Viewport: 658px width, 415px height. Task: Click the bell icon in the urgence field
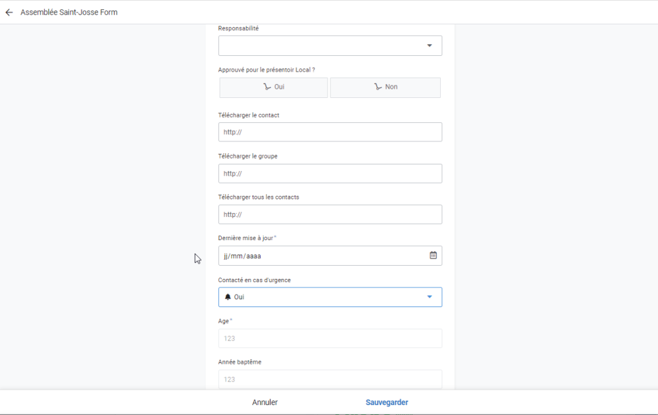pos(228,297)
